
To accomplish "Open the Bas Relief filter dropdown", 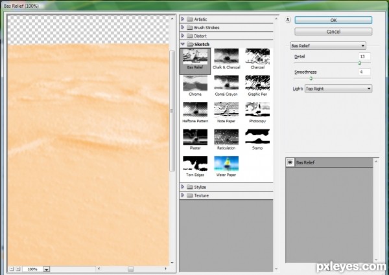I will [328, 46].
